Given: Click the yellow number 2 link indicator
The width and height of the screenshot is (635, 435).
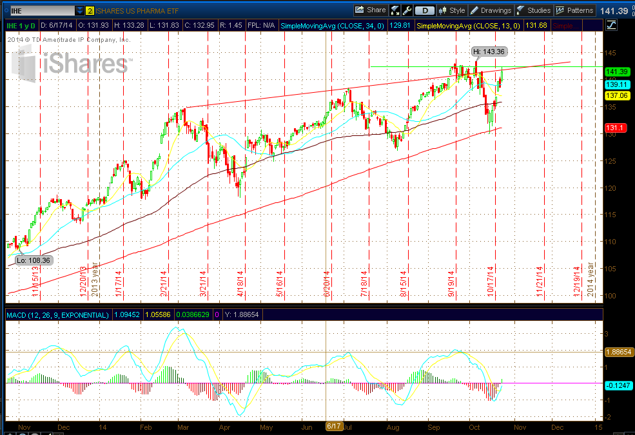Looking at the screenshot, I should pyautogui.click(x=90, y=11).
